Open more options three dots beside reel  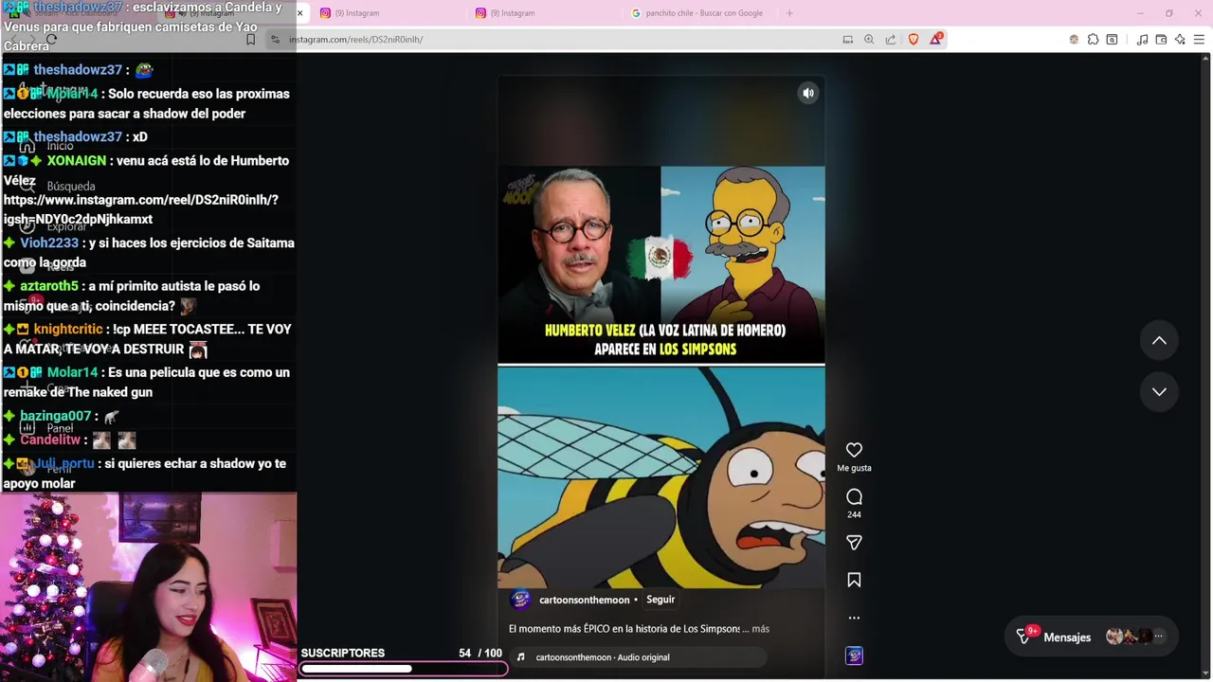click(x=854, y=618)
